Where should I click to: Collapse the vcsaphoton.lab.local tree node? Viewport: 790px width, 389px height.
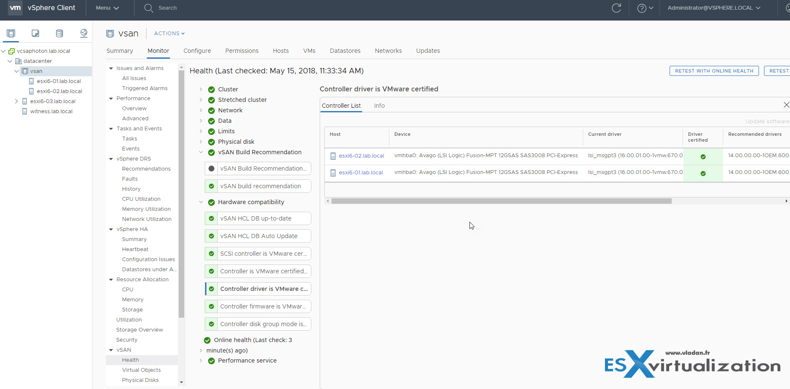click(x=3, y=51)
